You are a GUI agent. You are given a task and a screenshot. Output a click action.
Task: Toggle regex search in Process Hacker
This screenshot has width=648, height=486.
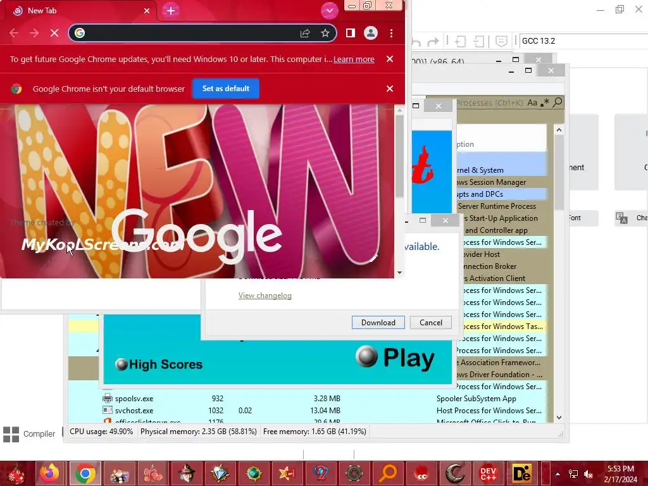(545, 102)
